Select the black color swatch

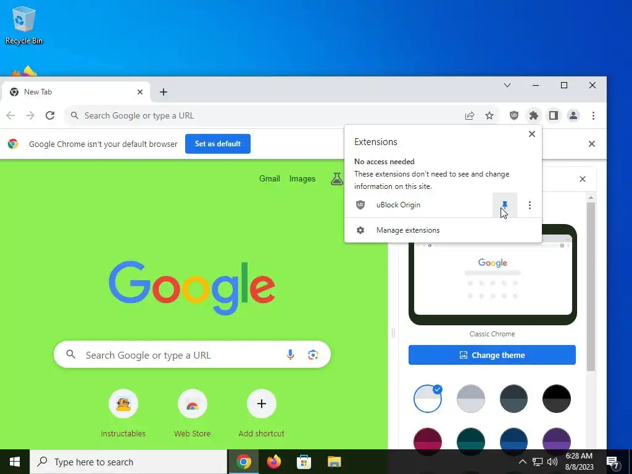[557, 399]
